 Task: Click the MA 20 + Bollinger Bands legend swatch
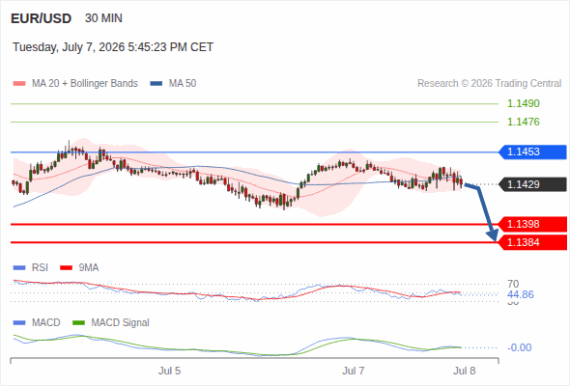tap(19, 84)
